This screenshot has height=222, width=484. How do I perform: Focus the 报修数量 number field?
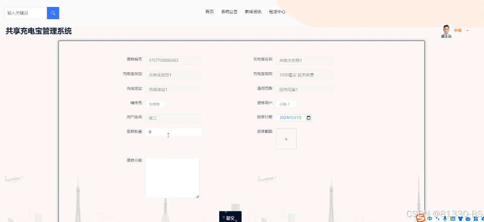tap(174, 132)
